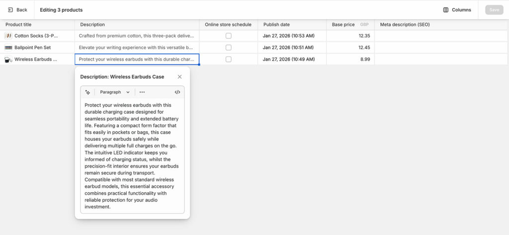Edit the 12.45 base price cell
Viewport: 509px width, 235px height.
click(x=350, y=48)
